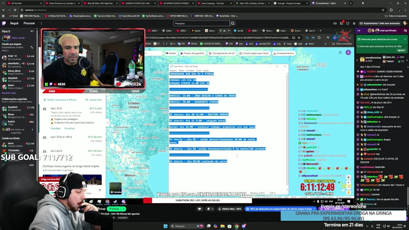Open the Windows Start button
The image size is (409, 230).
(166, 226)
